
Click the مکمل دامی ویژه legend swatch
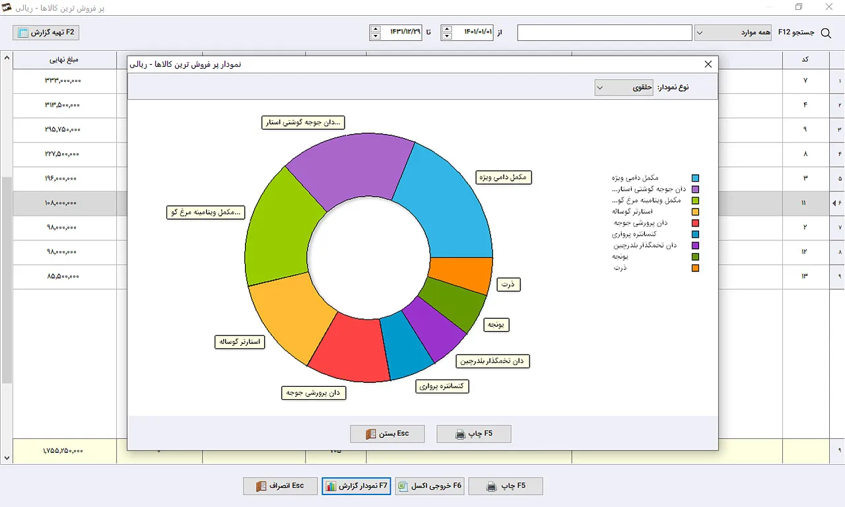pyautogui.click(x=695, y=178)
